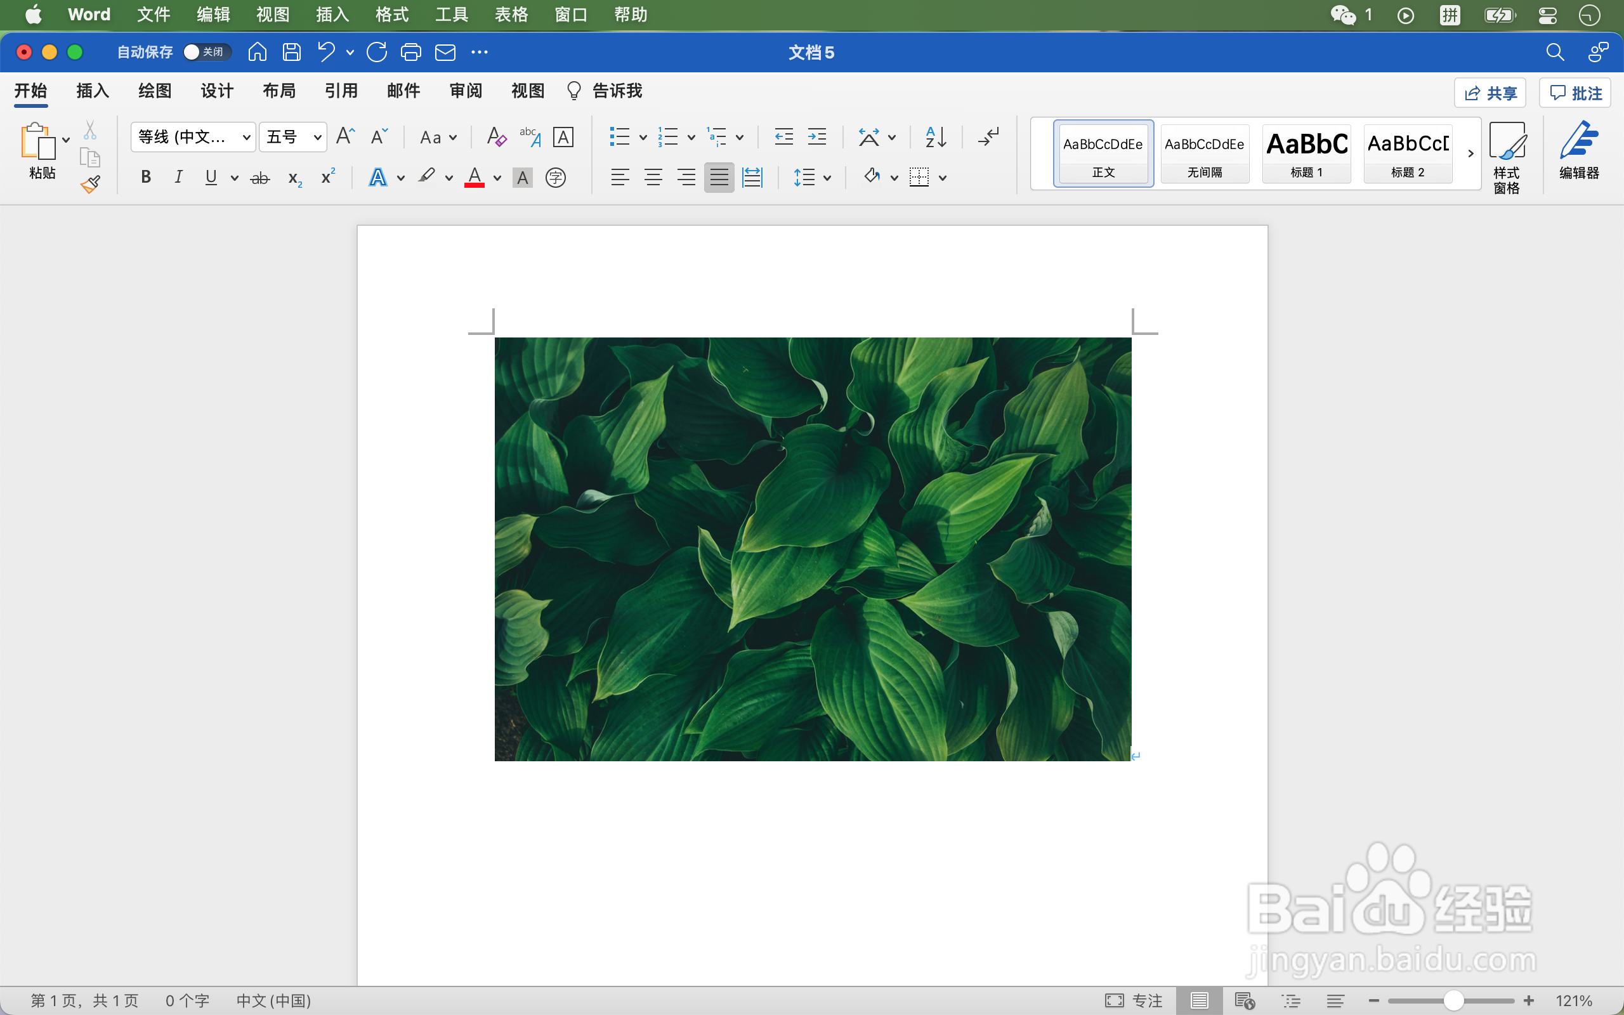Switch to the Design ribbon tab
This screenshot has width=1624, height=1015.
[x=217, y=91]
